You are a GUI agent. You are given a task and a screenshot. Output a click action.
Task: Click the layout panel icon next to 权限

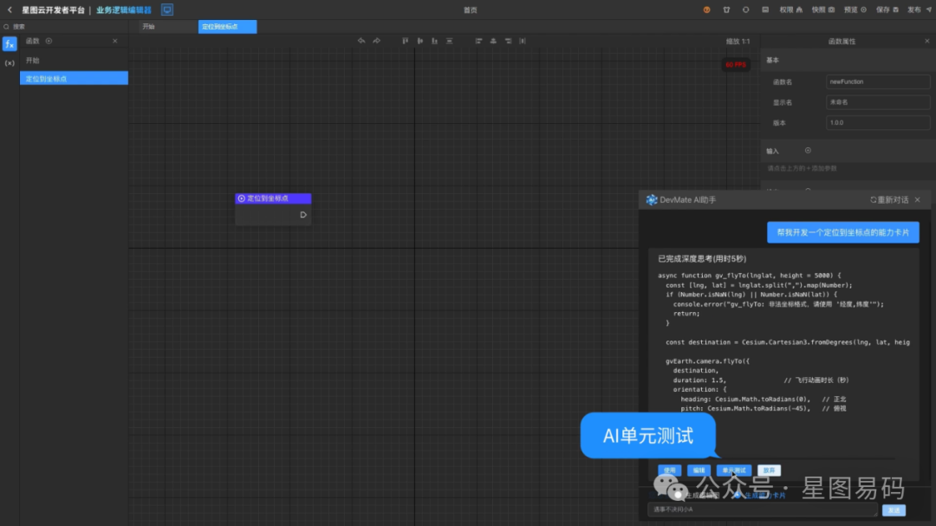(x=765, y=10)
